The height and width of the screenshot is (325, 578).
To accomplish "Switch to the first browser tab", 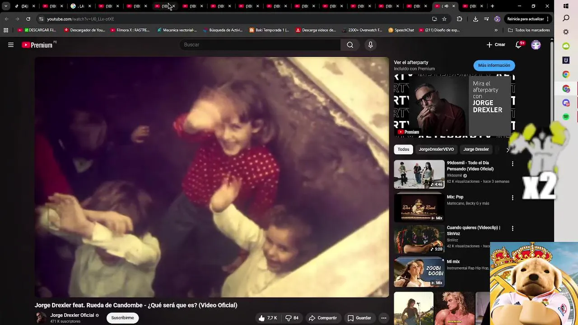I will (25, 6).
